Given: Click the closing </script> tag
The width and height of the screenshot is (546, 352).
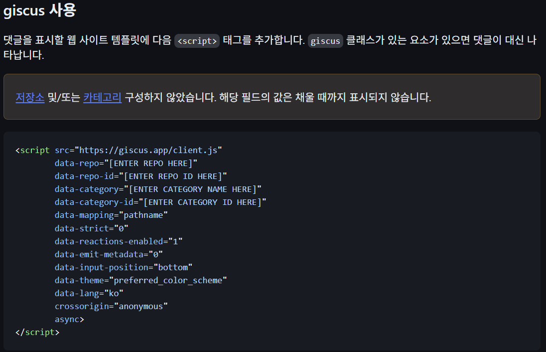Looking at the screenshot, I should click(37, 332).
